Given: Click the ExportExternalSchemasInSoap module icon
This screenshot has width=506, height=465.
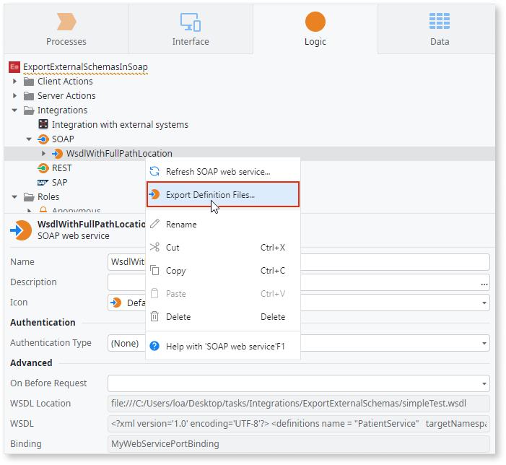Looking at the screenshot, I should click(x=15, y=67).
